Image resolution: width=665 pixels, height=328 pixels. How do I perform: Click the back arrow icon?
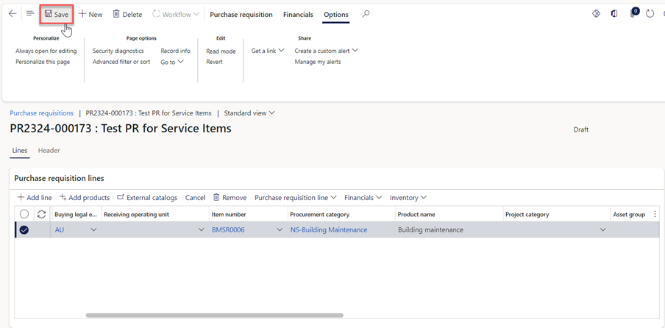(13, 14)
